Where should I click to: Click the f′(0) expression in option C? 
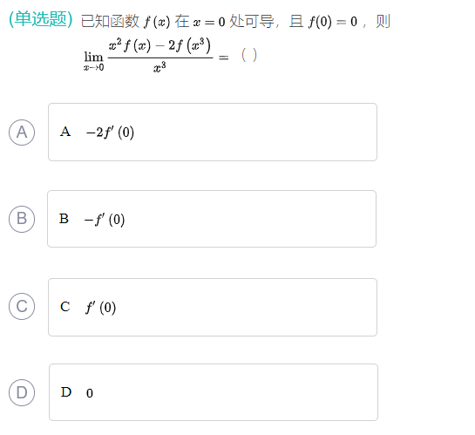pyautogui.click(x=101, y=308)
